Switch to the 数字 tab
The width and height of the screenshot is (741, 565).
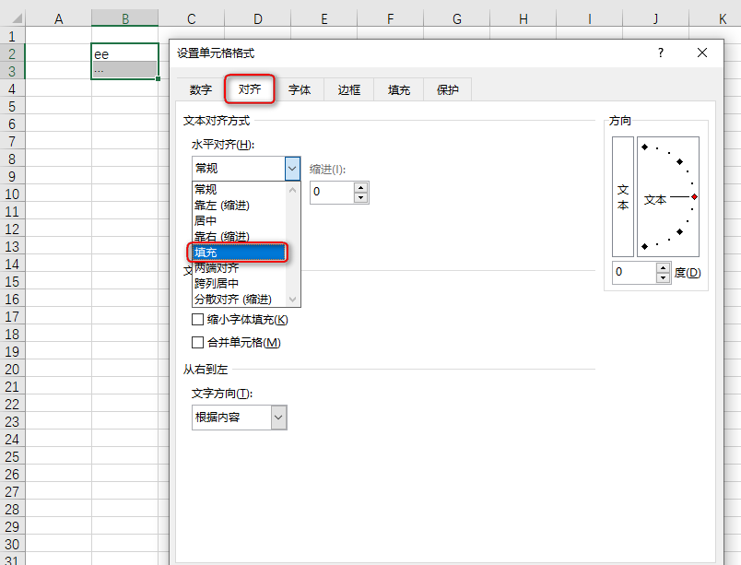tap(201, 89)
